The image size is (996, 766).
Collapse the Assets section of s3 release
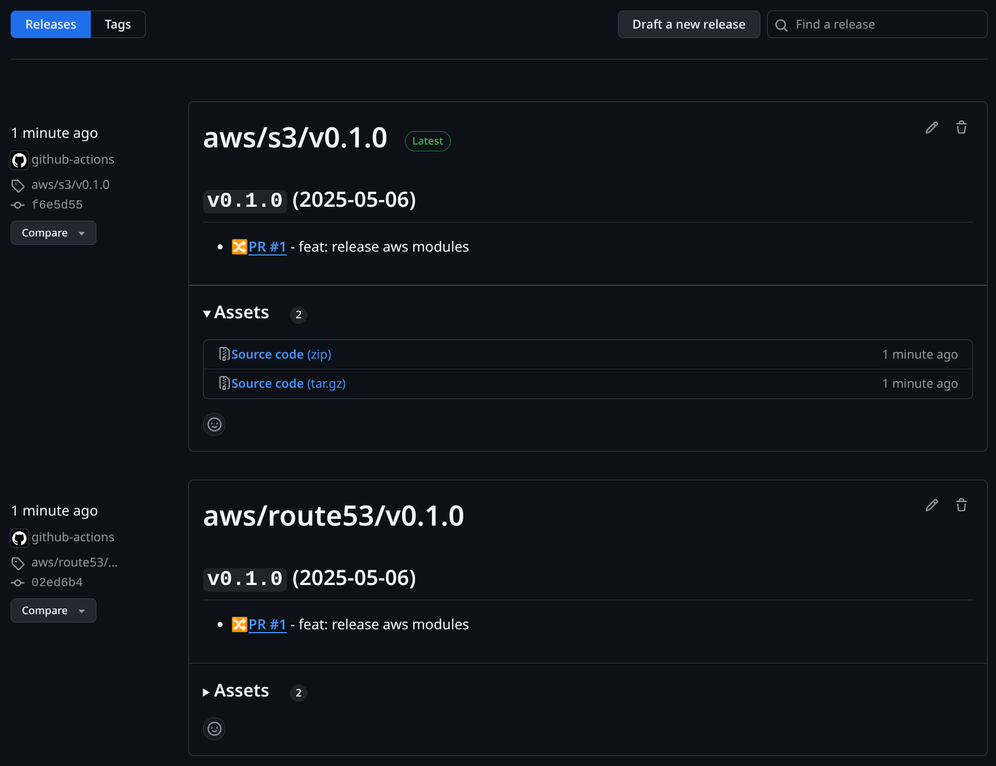click(236, 313)
